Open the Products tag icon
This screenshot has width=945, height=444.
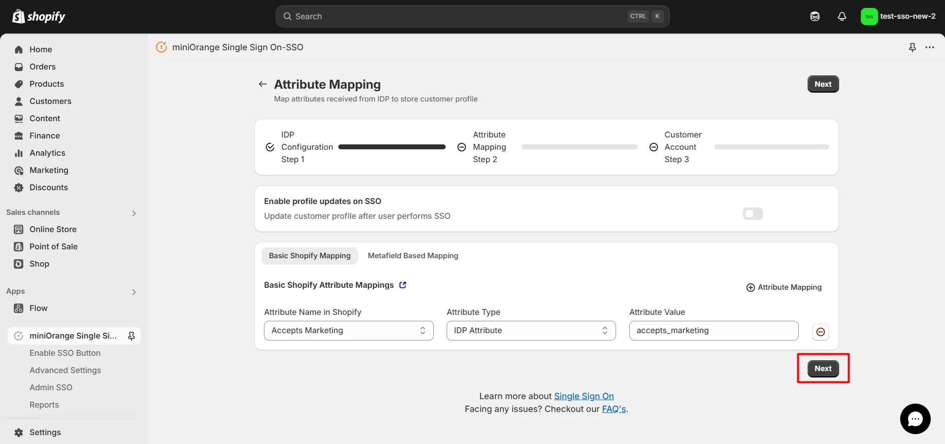[x=19, y=84]
